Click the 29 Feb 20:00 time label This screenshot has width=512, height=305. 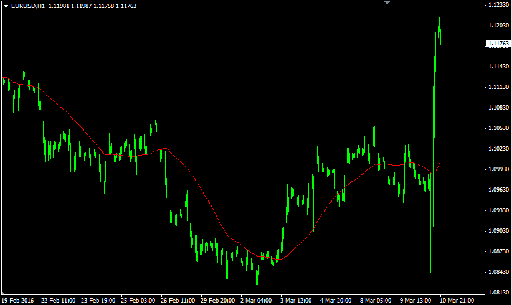point(217,300)
